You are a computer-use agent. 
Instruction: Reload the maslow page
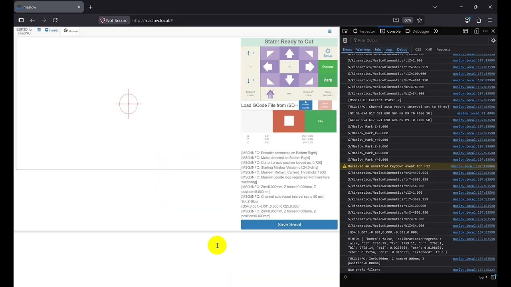click(55, 20)
